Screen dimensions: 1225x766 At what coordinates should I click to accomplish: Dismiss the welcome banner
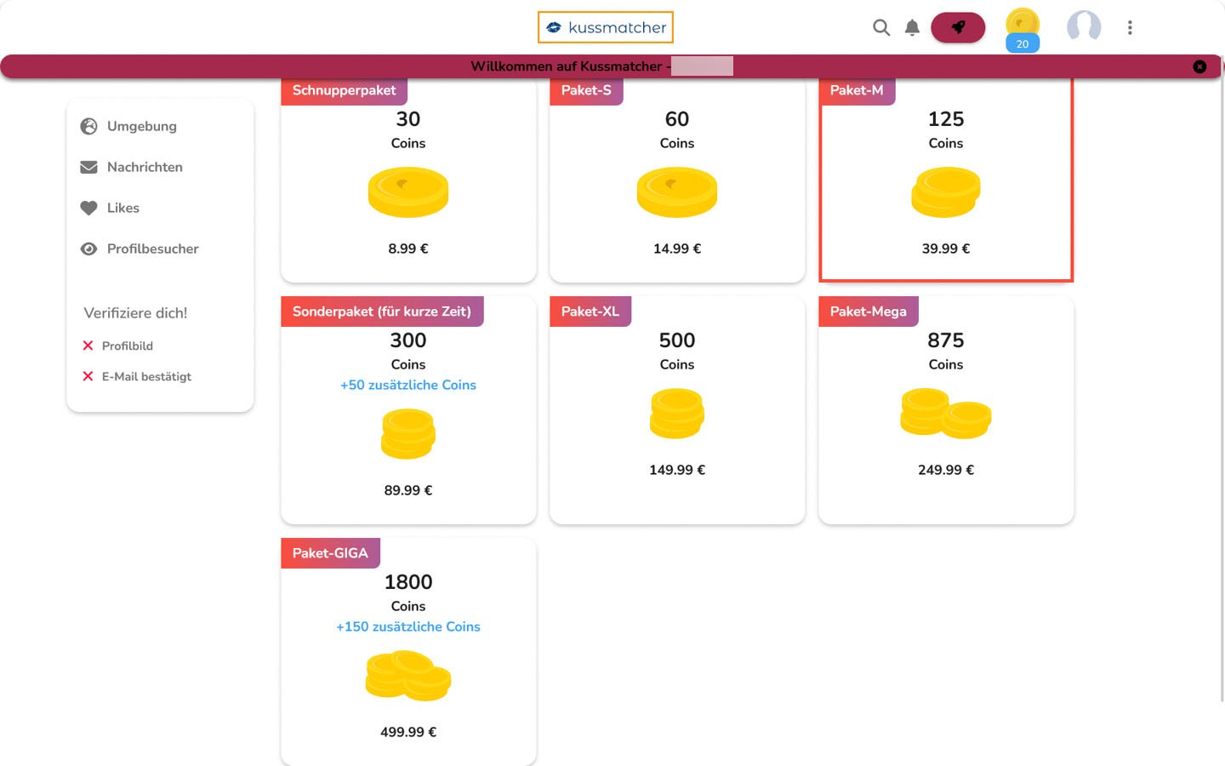tap(1199, 66)
